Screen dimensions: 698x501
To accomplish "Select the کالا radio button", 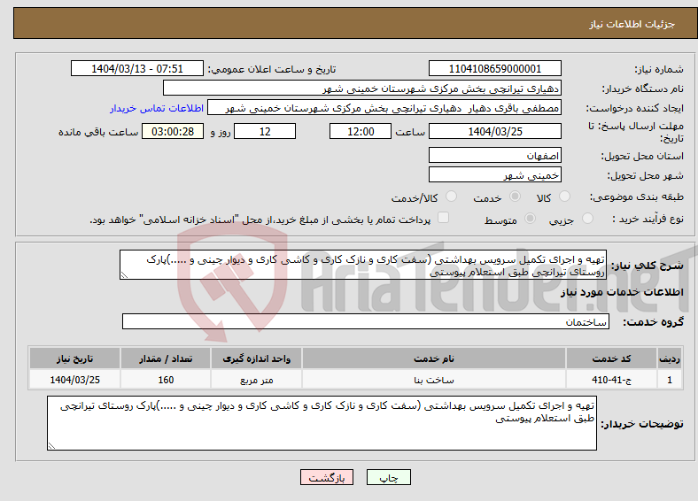I will click(564, 197).
